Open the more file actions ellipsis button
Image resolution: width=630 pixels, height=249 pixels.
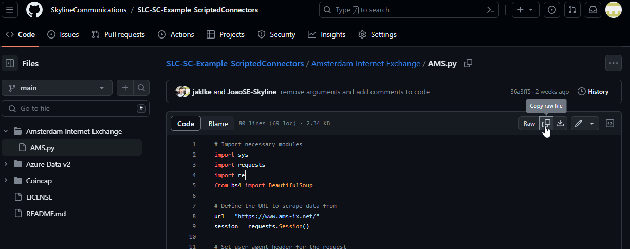pyautogui.click(x=613, y=63)
